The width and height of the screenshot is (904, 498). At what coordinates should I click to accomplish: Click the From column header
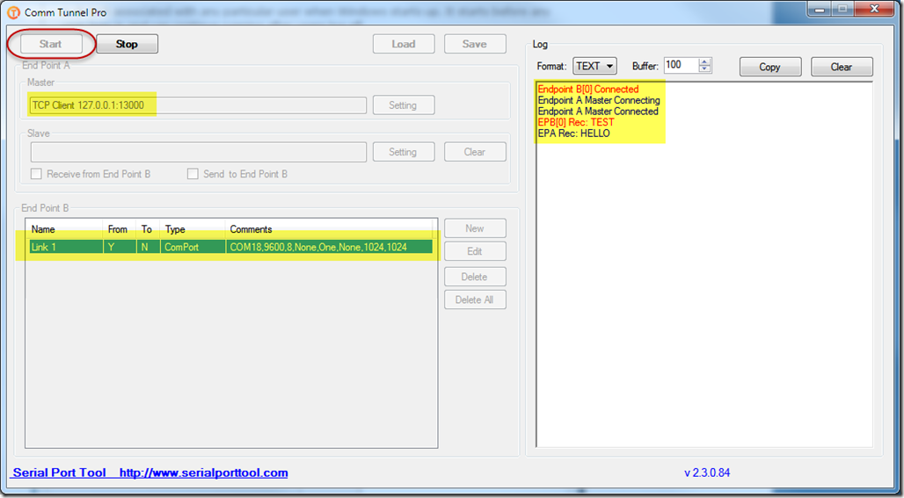(120, 229)
